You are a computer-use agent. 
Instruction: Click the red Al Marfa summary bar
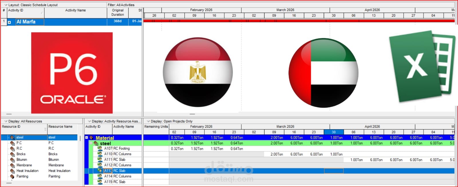(x=299, y=21)
